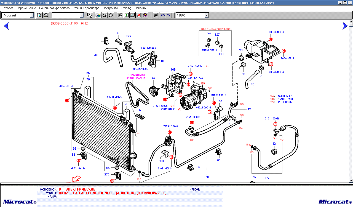
Task: Open print preview
Action: pyautogui.click(x=39, y=15)
